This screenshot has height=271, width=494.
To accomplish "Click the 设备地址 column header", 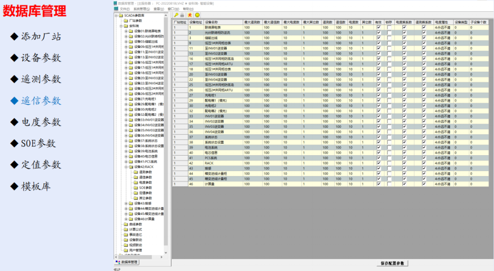I will click(196, 22).
